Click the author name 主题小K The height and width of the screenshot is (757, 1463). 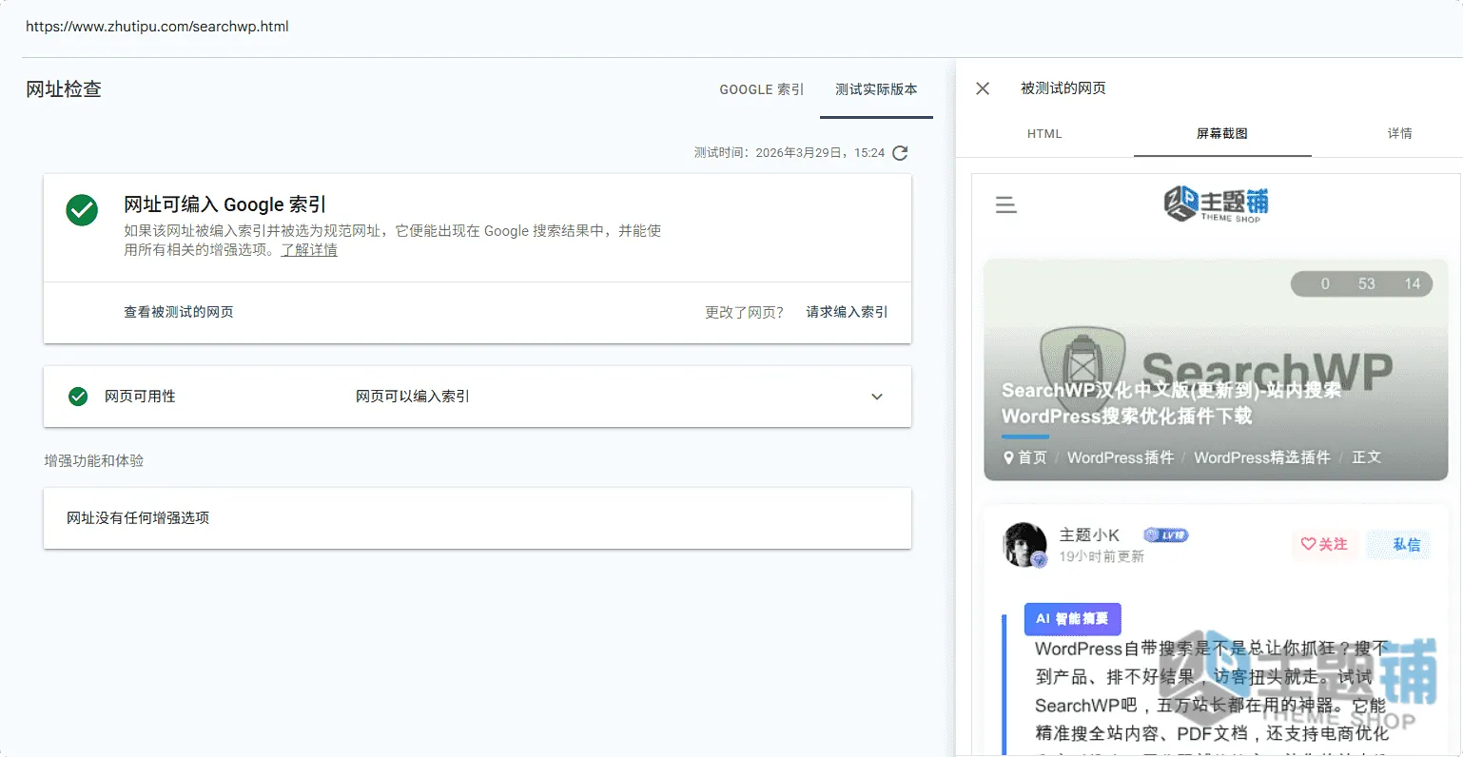(1089, 535)
